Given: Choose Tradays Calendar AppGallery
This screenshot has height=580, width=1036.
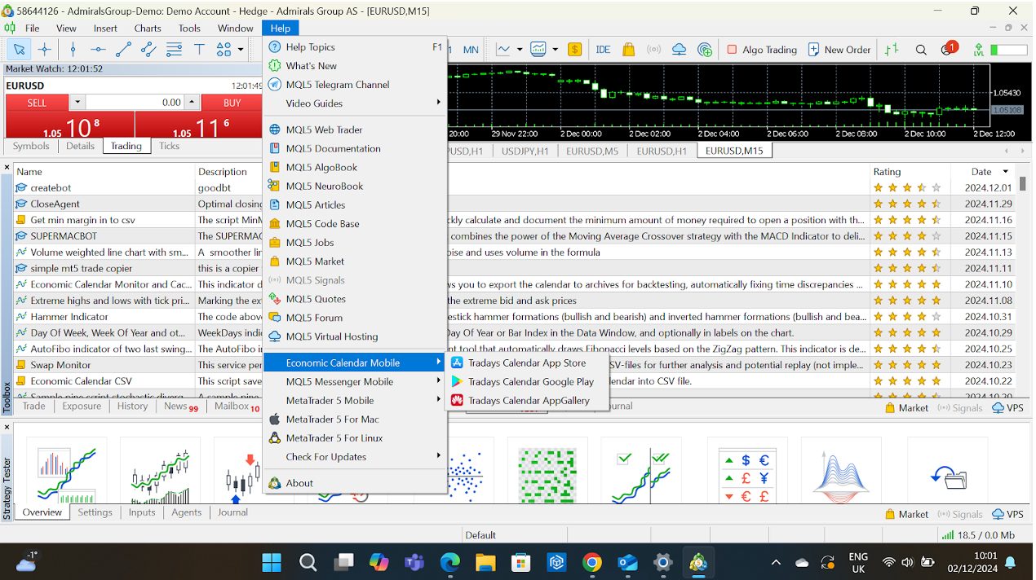Looking at the screenshot, I should pos(528,400).
